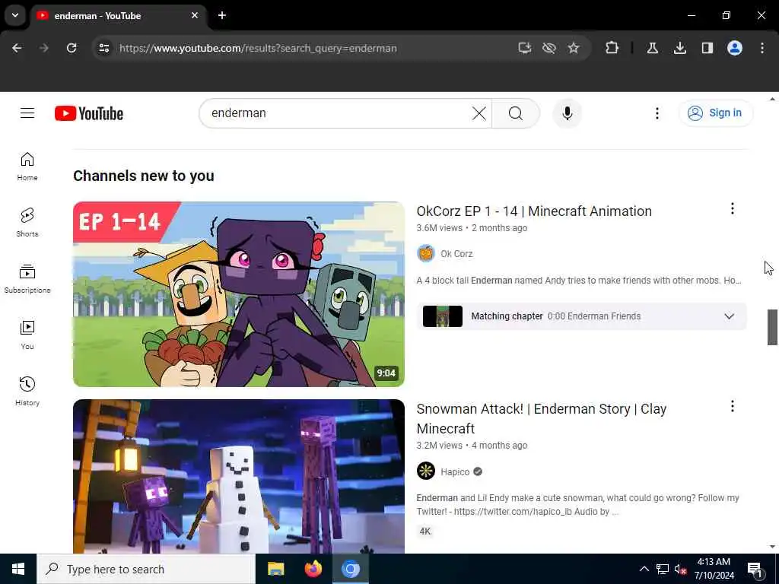Viewport: 779px width, 584px height.
Task: Expand the Matching chapter chevron
Action: click(x=729, y=316)
